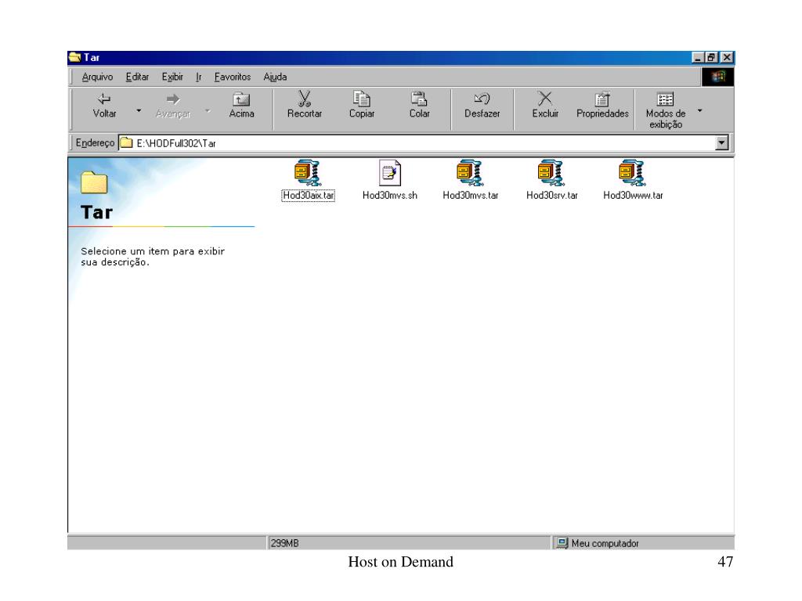The image size is (802, 601).
Task: Expand the Modos de exibição dropdown arrow
Action: coord(699,110)
